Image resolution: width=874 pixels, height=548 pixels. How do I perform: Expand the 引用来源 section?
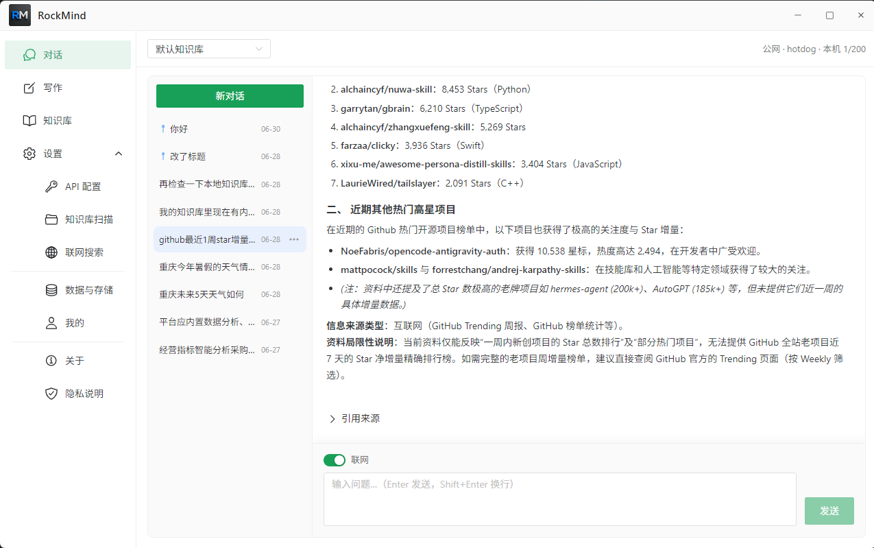pyautogui.click(x=354, y=418)
